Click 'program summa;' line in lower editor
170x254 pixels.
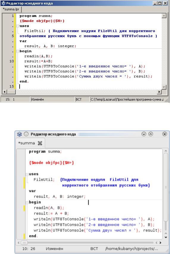pyautogui.click(x=45, y=152)
